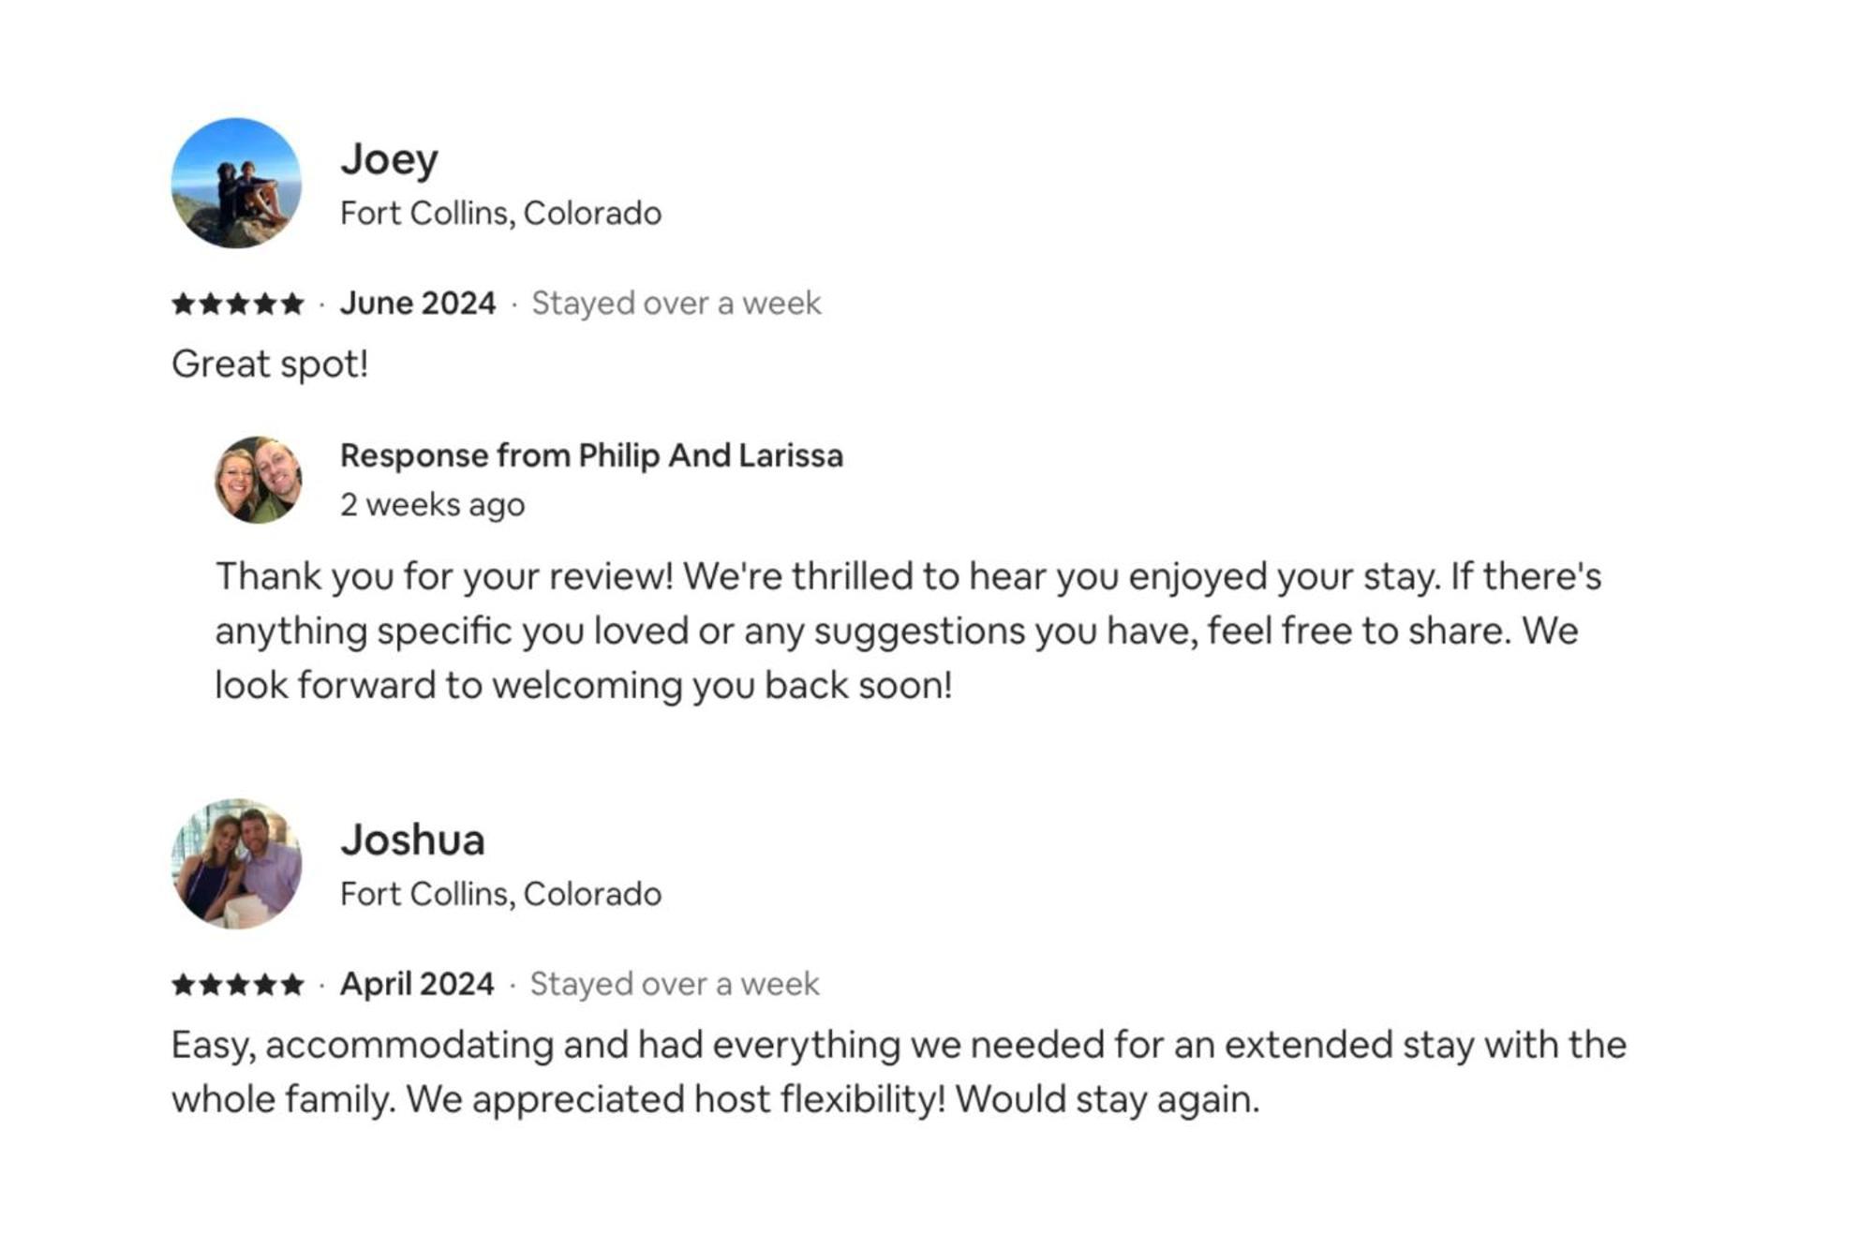This screenshot has width=1874, height=1249.
Task: Click Joshua's review about extended family stay
Action: [x=899, y=1072]
